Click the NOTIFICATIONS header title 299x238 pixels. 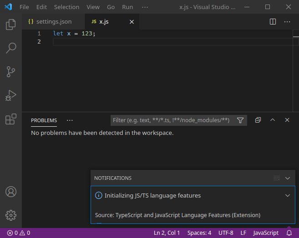[113, 178]
